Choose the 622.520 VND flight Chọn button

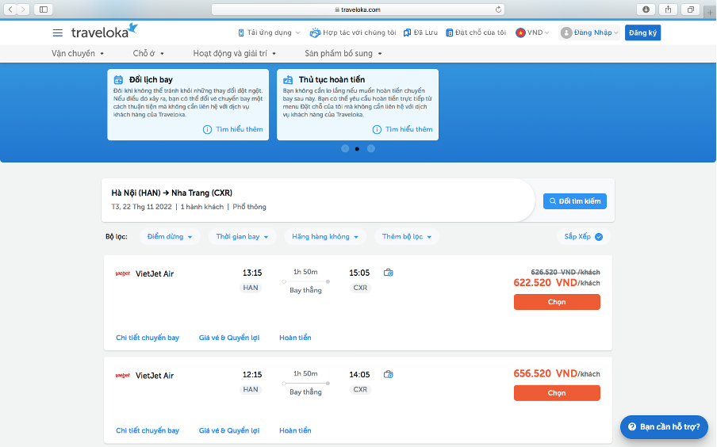click(557, 302)
